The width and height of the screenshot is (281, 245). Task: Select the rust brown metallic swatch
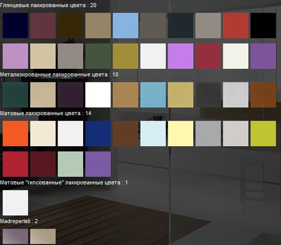[263, 95]
